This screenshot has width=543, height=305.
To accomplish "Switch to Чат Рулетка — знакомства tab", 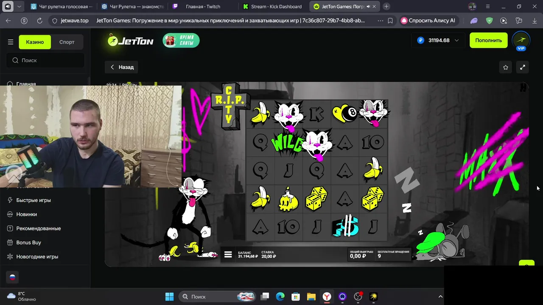I will click(x=133, y=6).
